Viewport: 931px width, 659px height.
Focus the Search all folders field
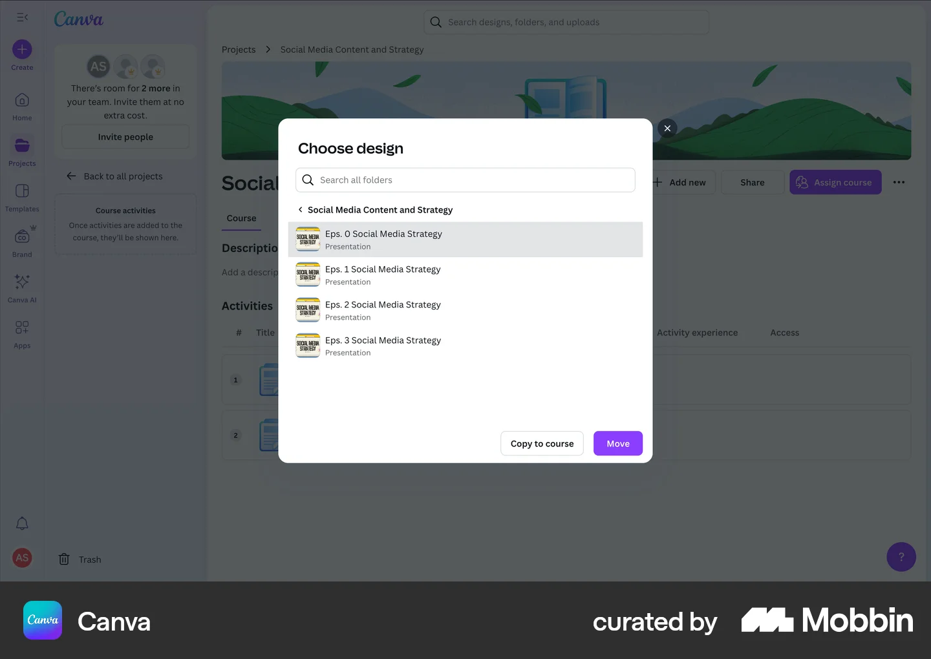(465, 180)
